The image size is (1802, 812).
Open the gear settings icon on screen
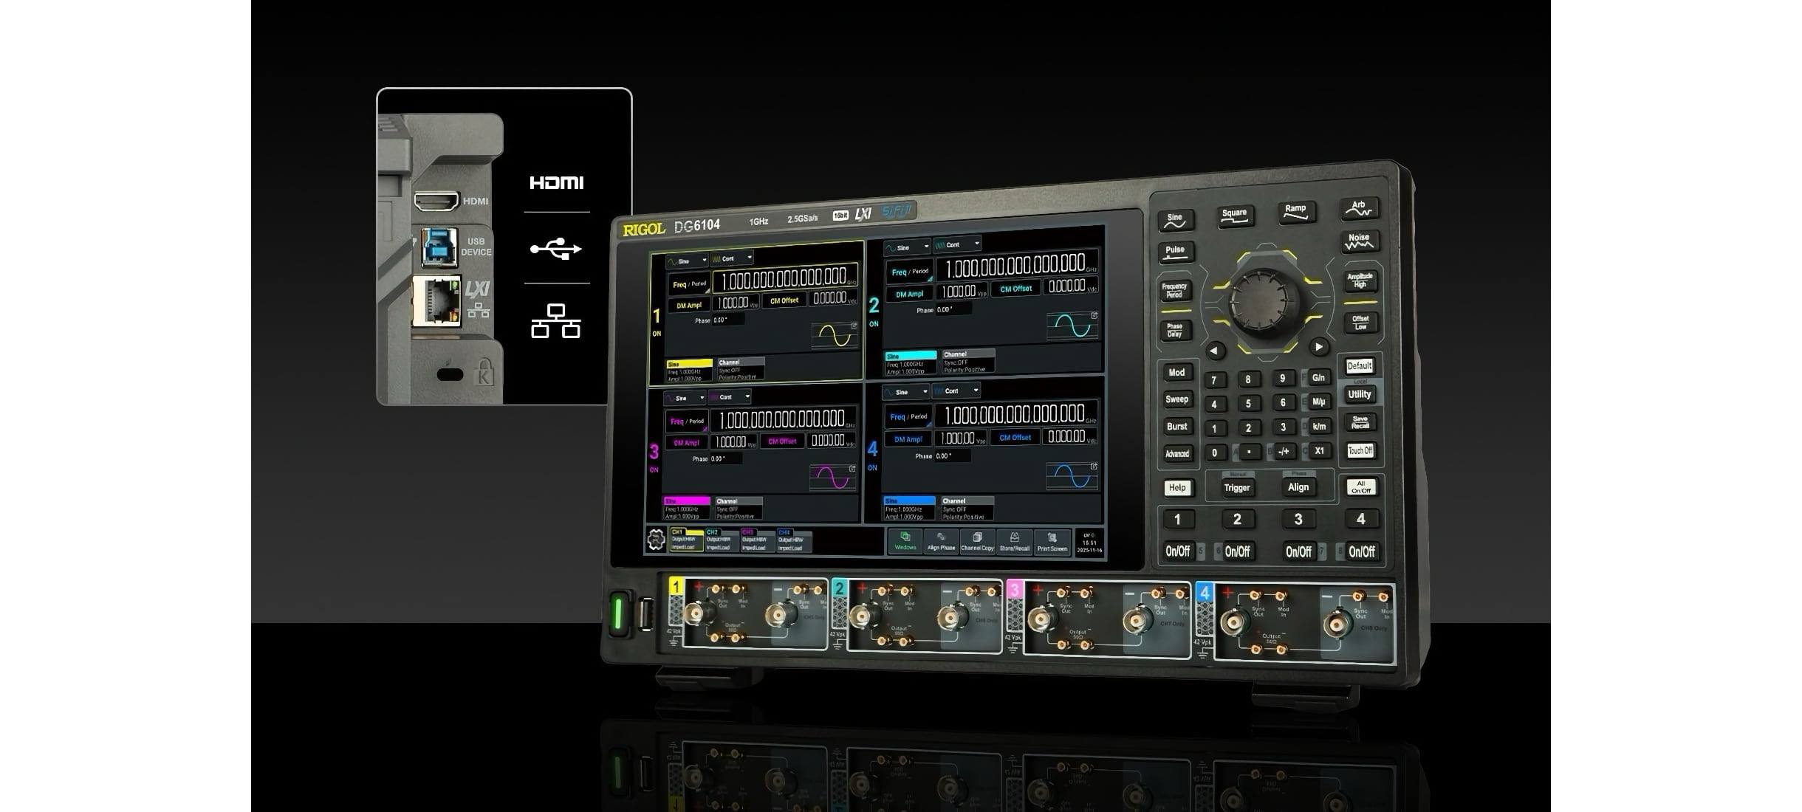655,540
